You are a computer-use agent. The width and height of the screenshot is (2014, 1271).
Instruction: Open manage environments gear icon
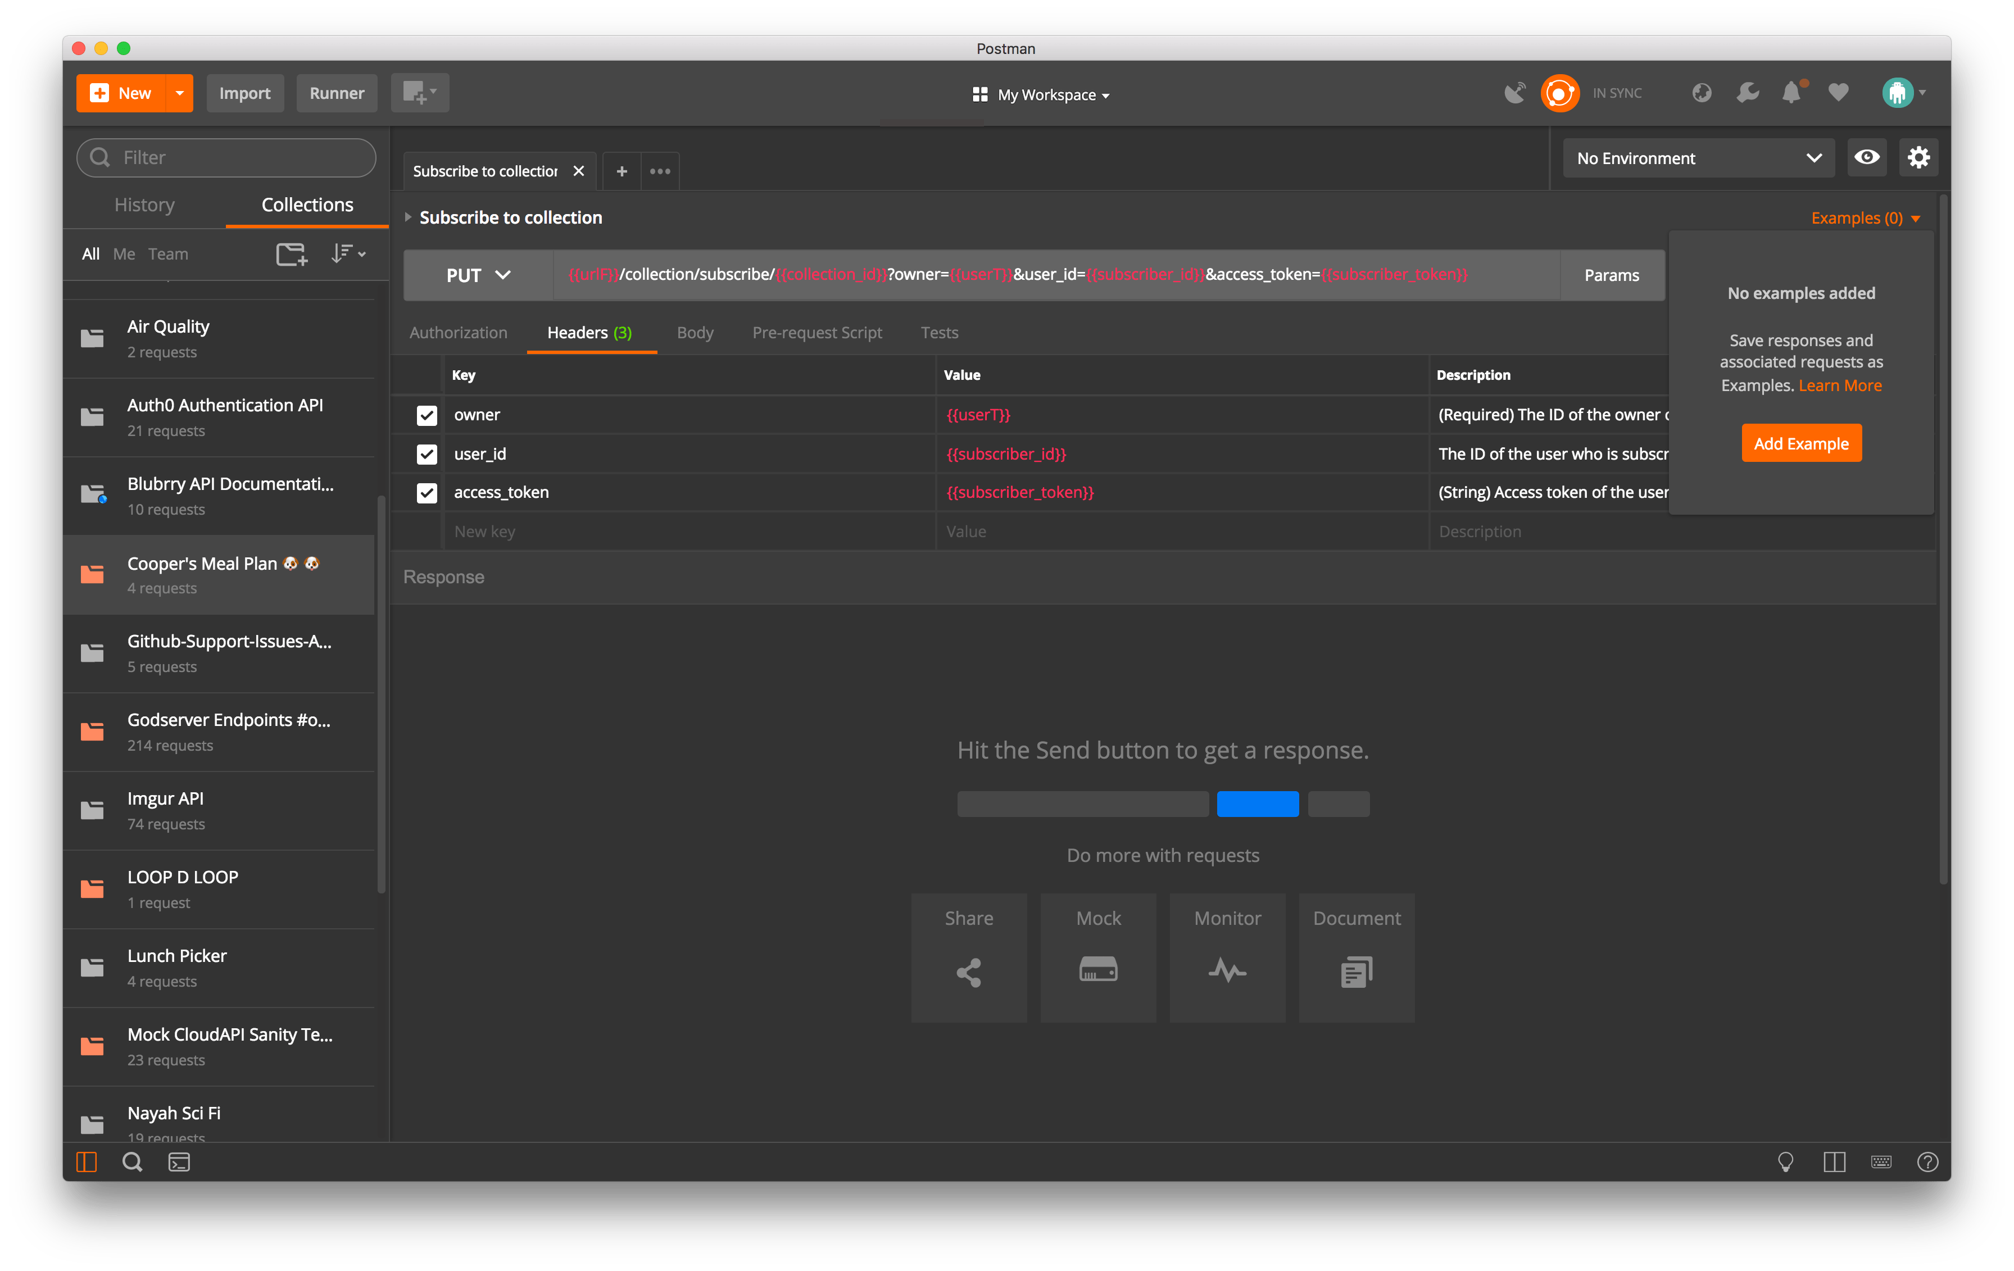pos(1918,158)
